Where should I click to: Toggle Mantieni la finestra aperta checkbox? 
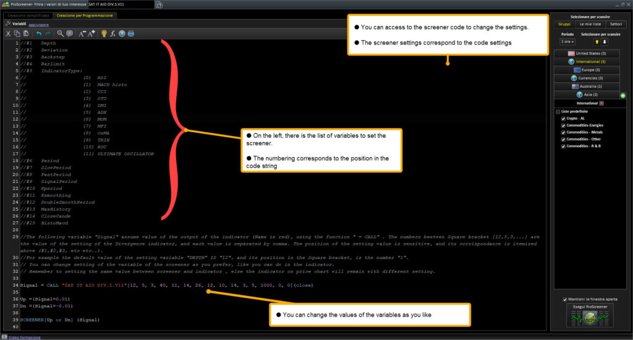pos(565,300)
